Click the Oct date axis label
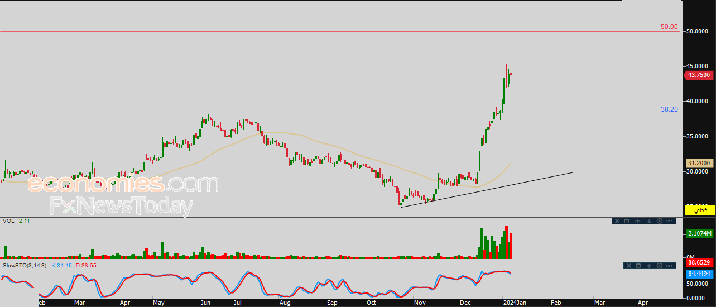Image resolution: width=716 pixels, height=307 pixels. [x=372, y=302]
